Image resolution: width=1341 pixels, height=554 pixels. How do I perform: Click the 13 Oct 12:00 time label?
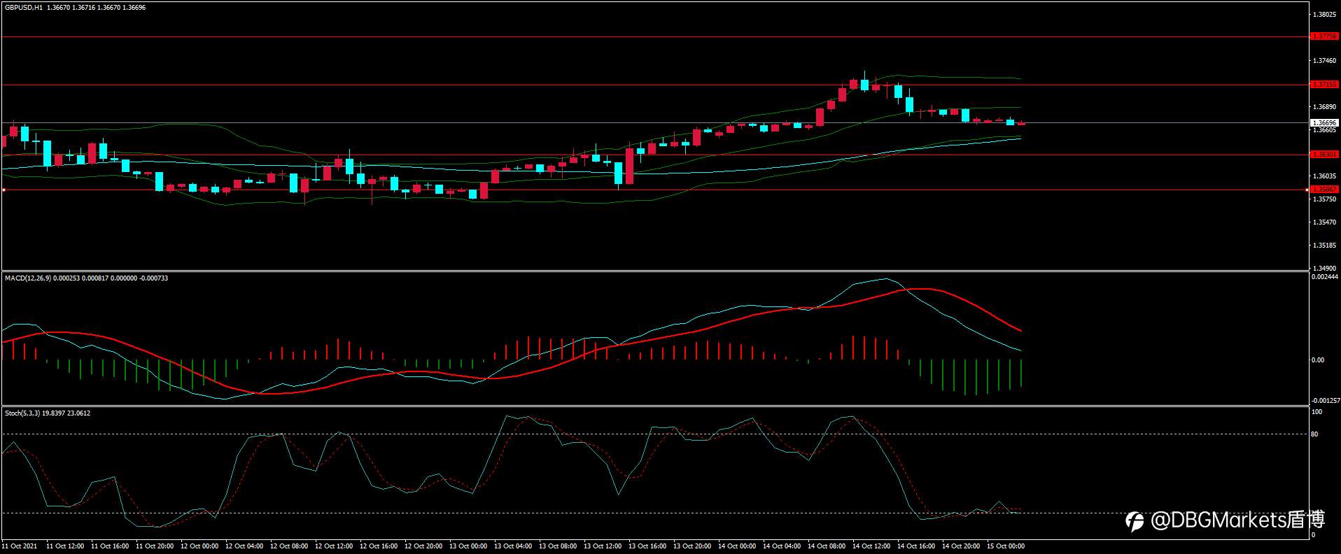pyautogui.click(x=603, y=546)
